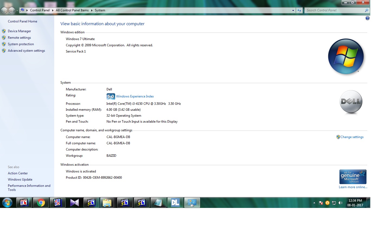The width and height of the screenshot is (386, 248).
Task: Click the help question mark icon
Action: (x=367, y=18)
